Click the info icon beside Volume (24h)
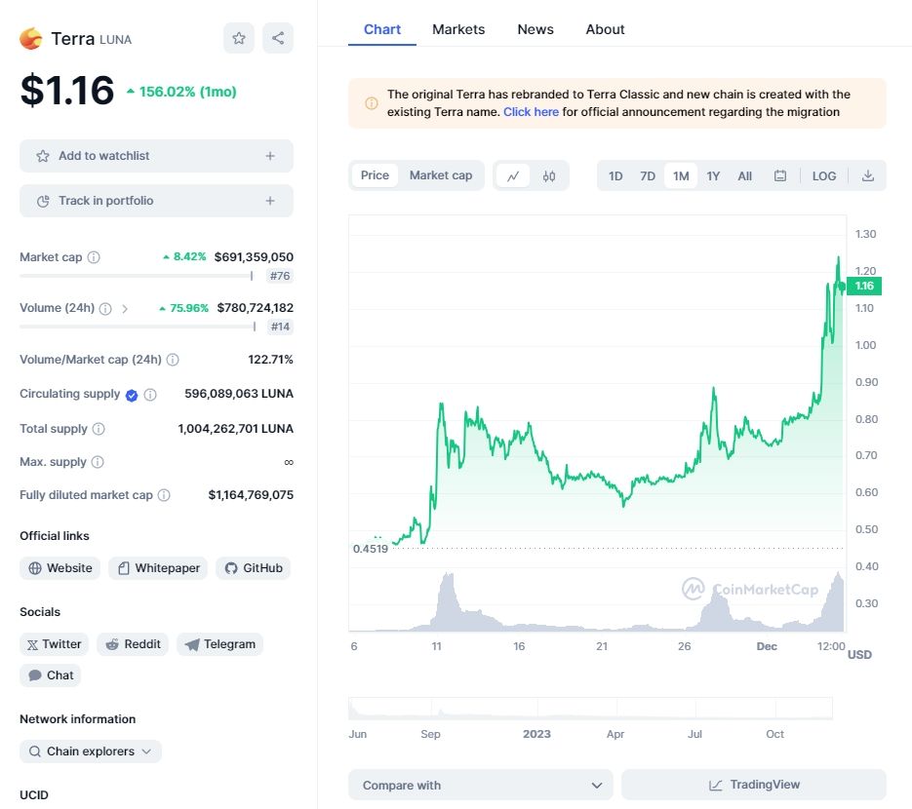 (105, 309)
